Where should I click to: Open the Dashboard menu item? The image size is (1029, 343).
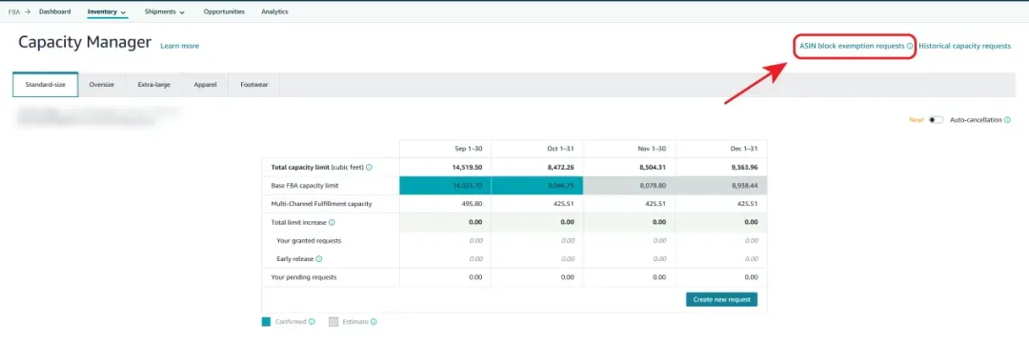coord(55,11)
